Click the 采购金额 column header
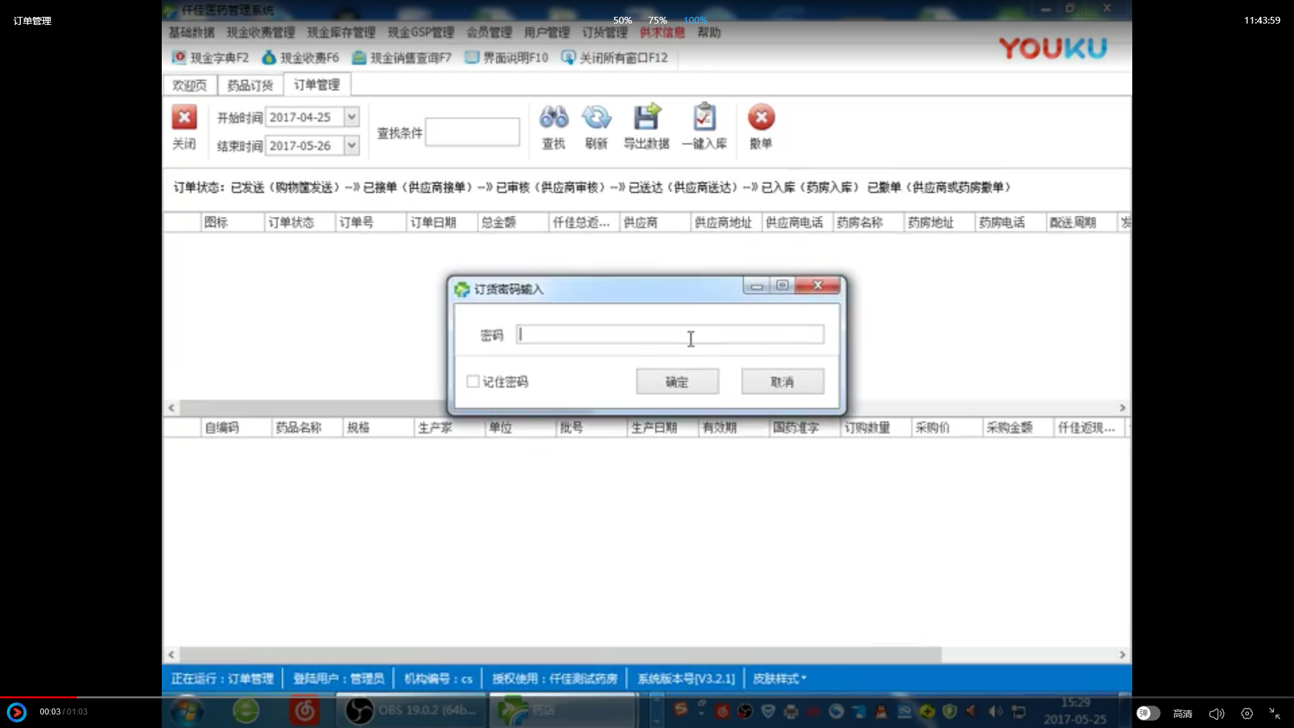The height and width of the screenshot is (728, 1294). [1018, 427]
